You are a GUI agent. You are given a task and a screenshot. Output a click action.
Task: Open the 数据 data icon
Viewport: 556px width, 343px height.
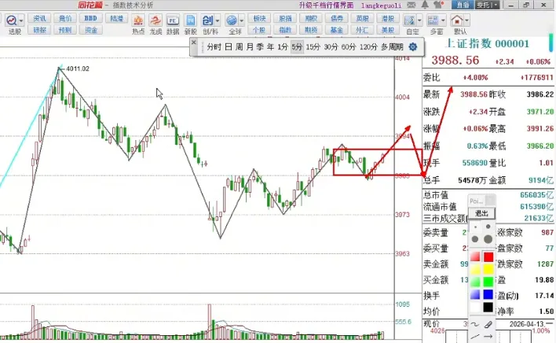pyautogui.click(x=173, y=20)
